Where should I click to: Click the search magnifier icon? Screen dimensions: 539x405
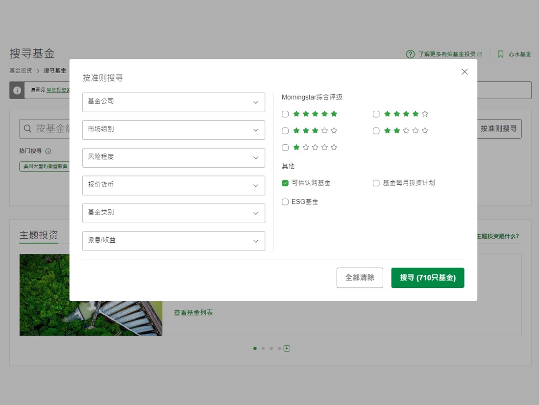(27, 129)
